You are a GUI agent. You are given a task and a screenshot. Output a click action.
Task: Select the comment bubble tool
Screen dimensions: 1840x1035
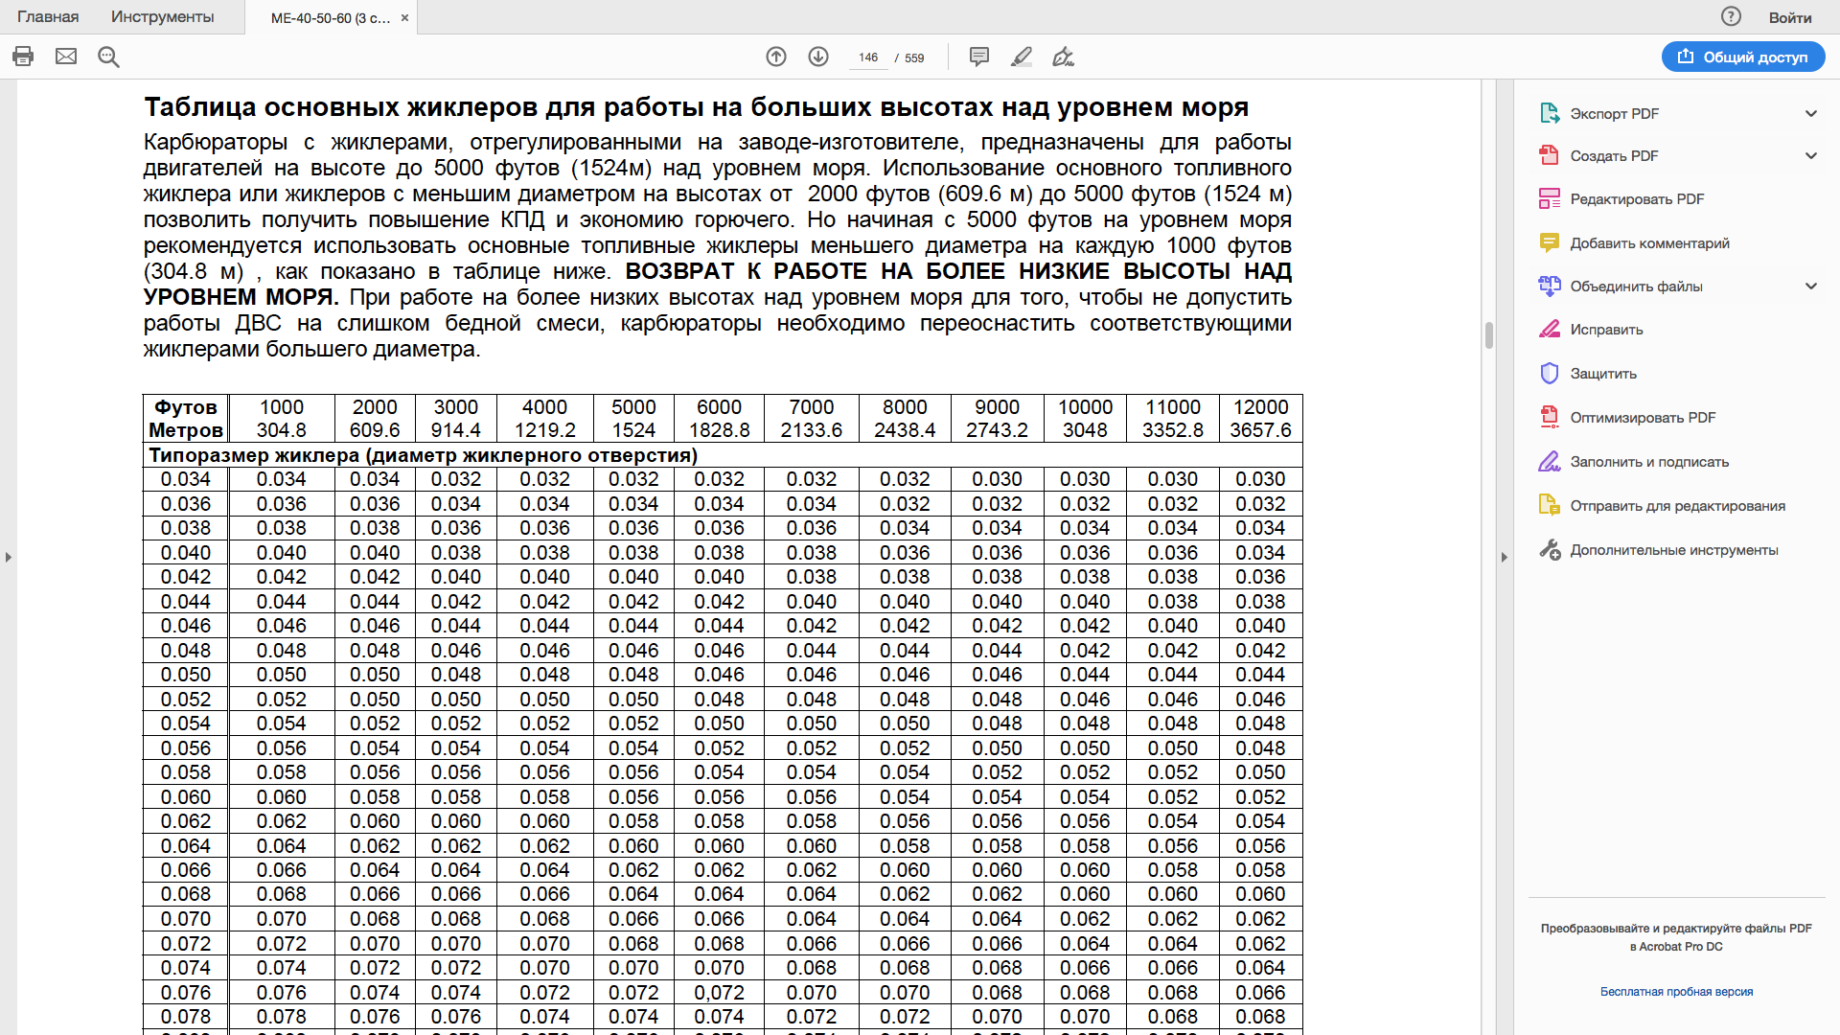(x=978, y=57)
